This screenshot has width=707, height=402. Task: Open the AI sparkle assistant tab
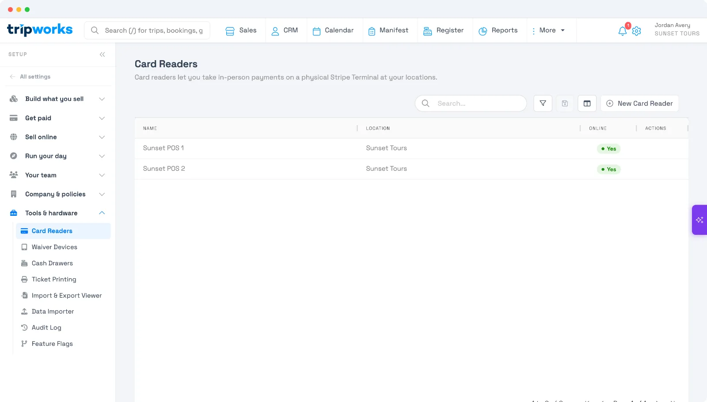coord(699,220)
